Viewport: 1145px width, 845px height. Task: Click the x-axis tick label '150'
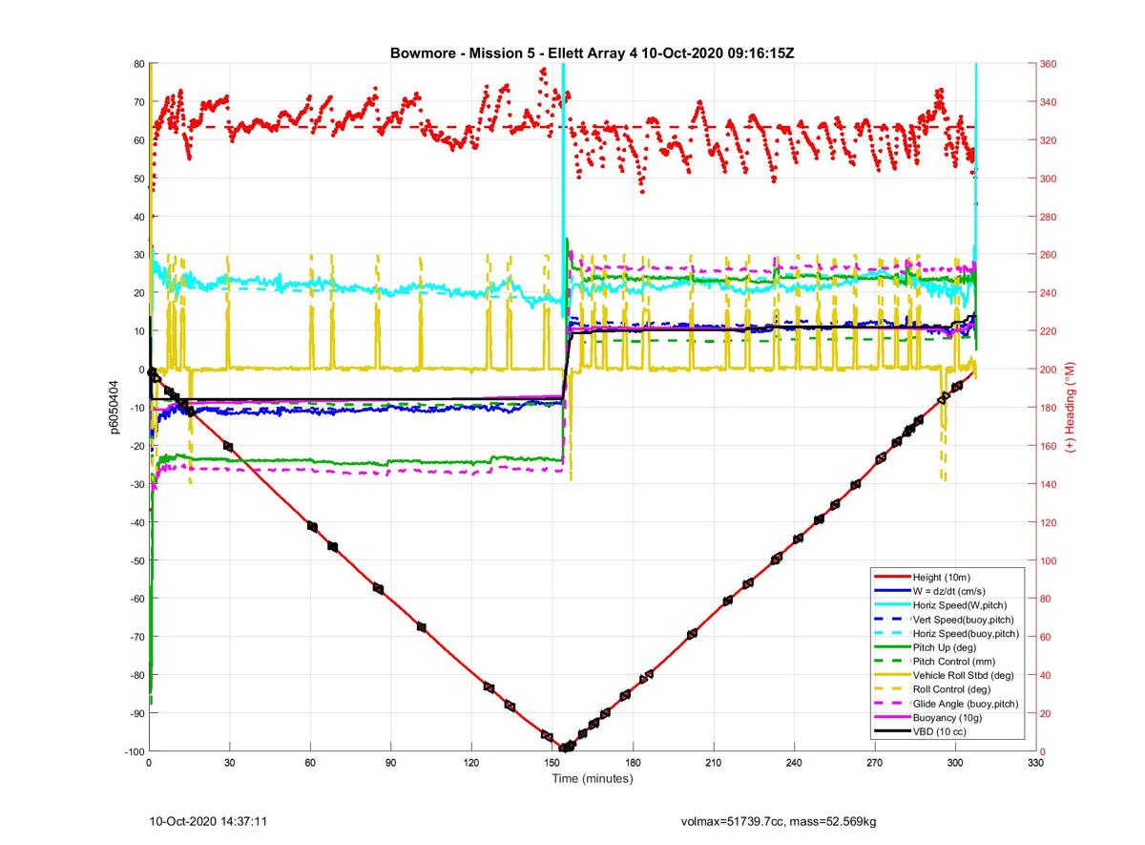[x=552, y=763]
